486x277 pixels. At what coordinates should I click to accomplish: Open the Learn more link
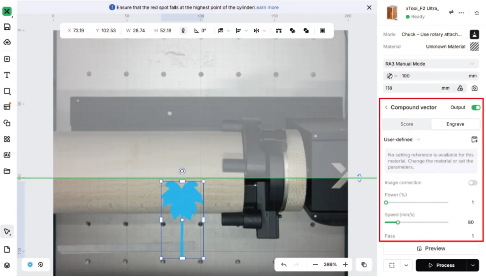coord(266,7)
